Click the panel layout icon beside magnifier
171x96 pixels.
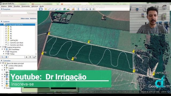tap(6, 57)
